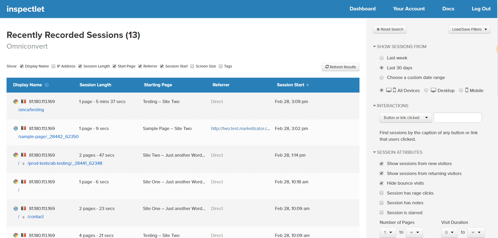The height and width of the screenshot is (238, 498).
Task: Sort by the Session Start column arrow
Action: click(307, 85)
